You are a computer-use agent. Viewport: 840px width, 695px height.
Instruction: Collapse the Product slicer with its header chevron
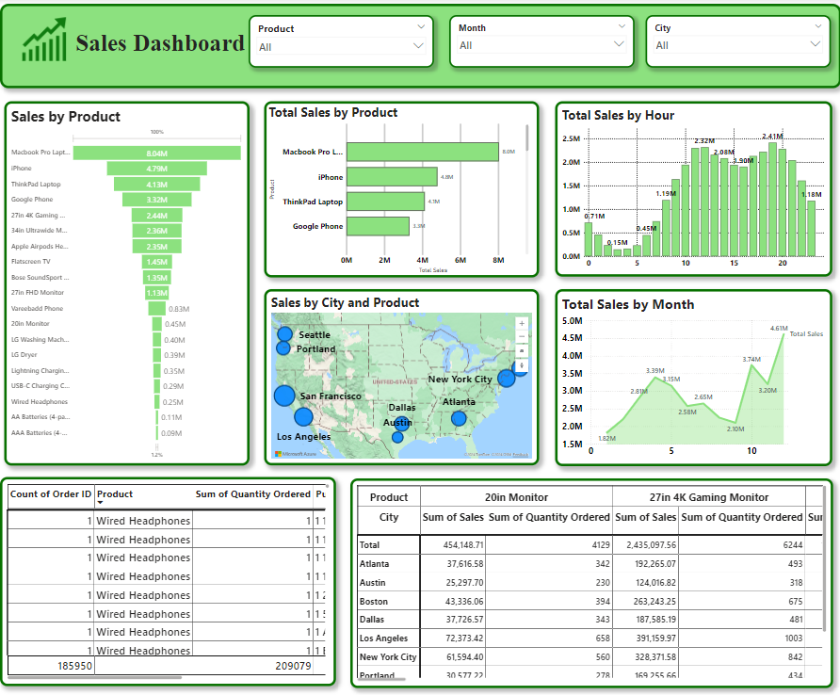point(423,27)
